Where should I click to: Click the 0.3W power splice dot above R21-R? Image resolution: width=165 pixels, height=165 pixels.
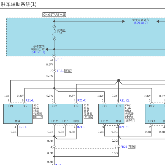point(54,88)
